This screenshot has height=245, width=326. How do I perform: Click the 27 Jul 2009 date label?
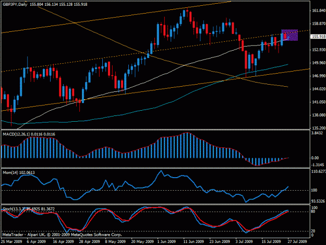point(297,242)
